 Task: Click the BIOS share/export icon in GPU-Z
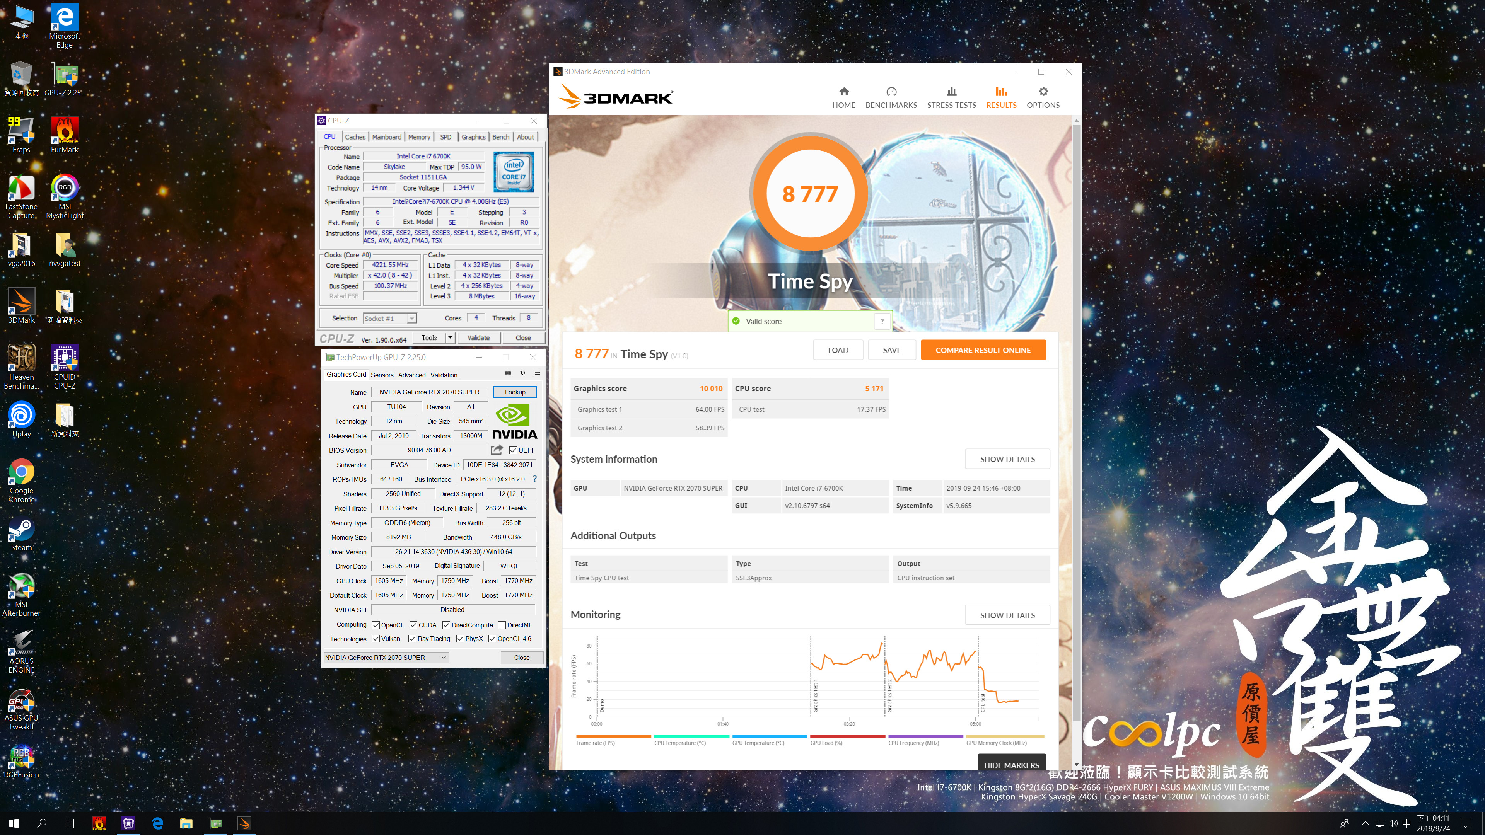(x=496, y=450)
